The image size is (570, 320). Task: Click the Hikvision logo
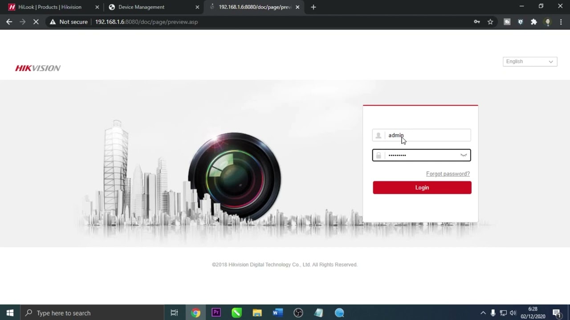pos(38,68)
